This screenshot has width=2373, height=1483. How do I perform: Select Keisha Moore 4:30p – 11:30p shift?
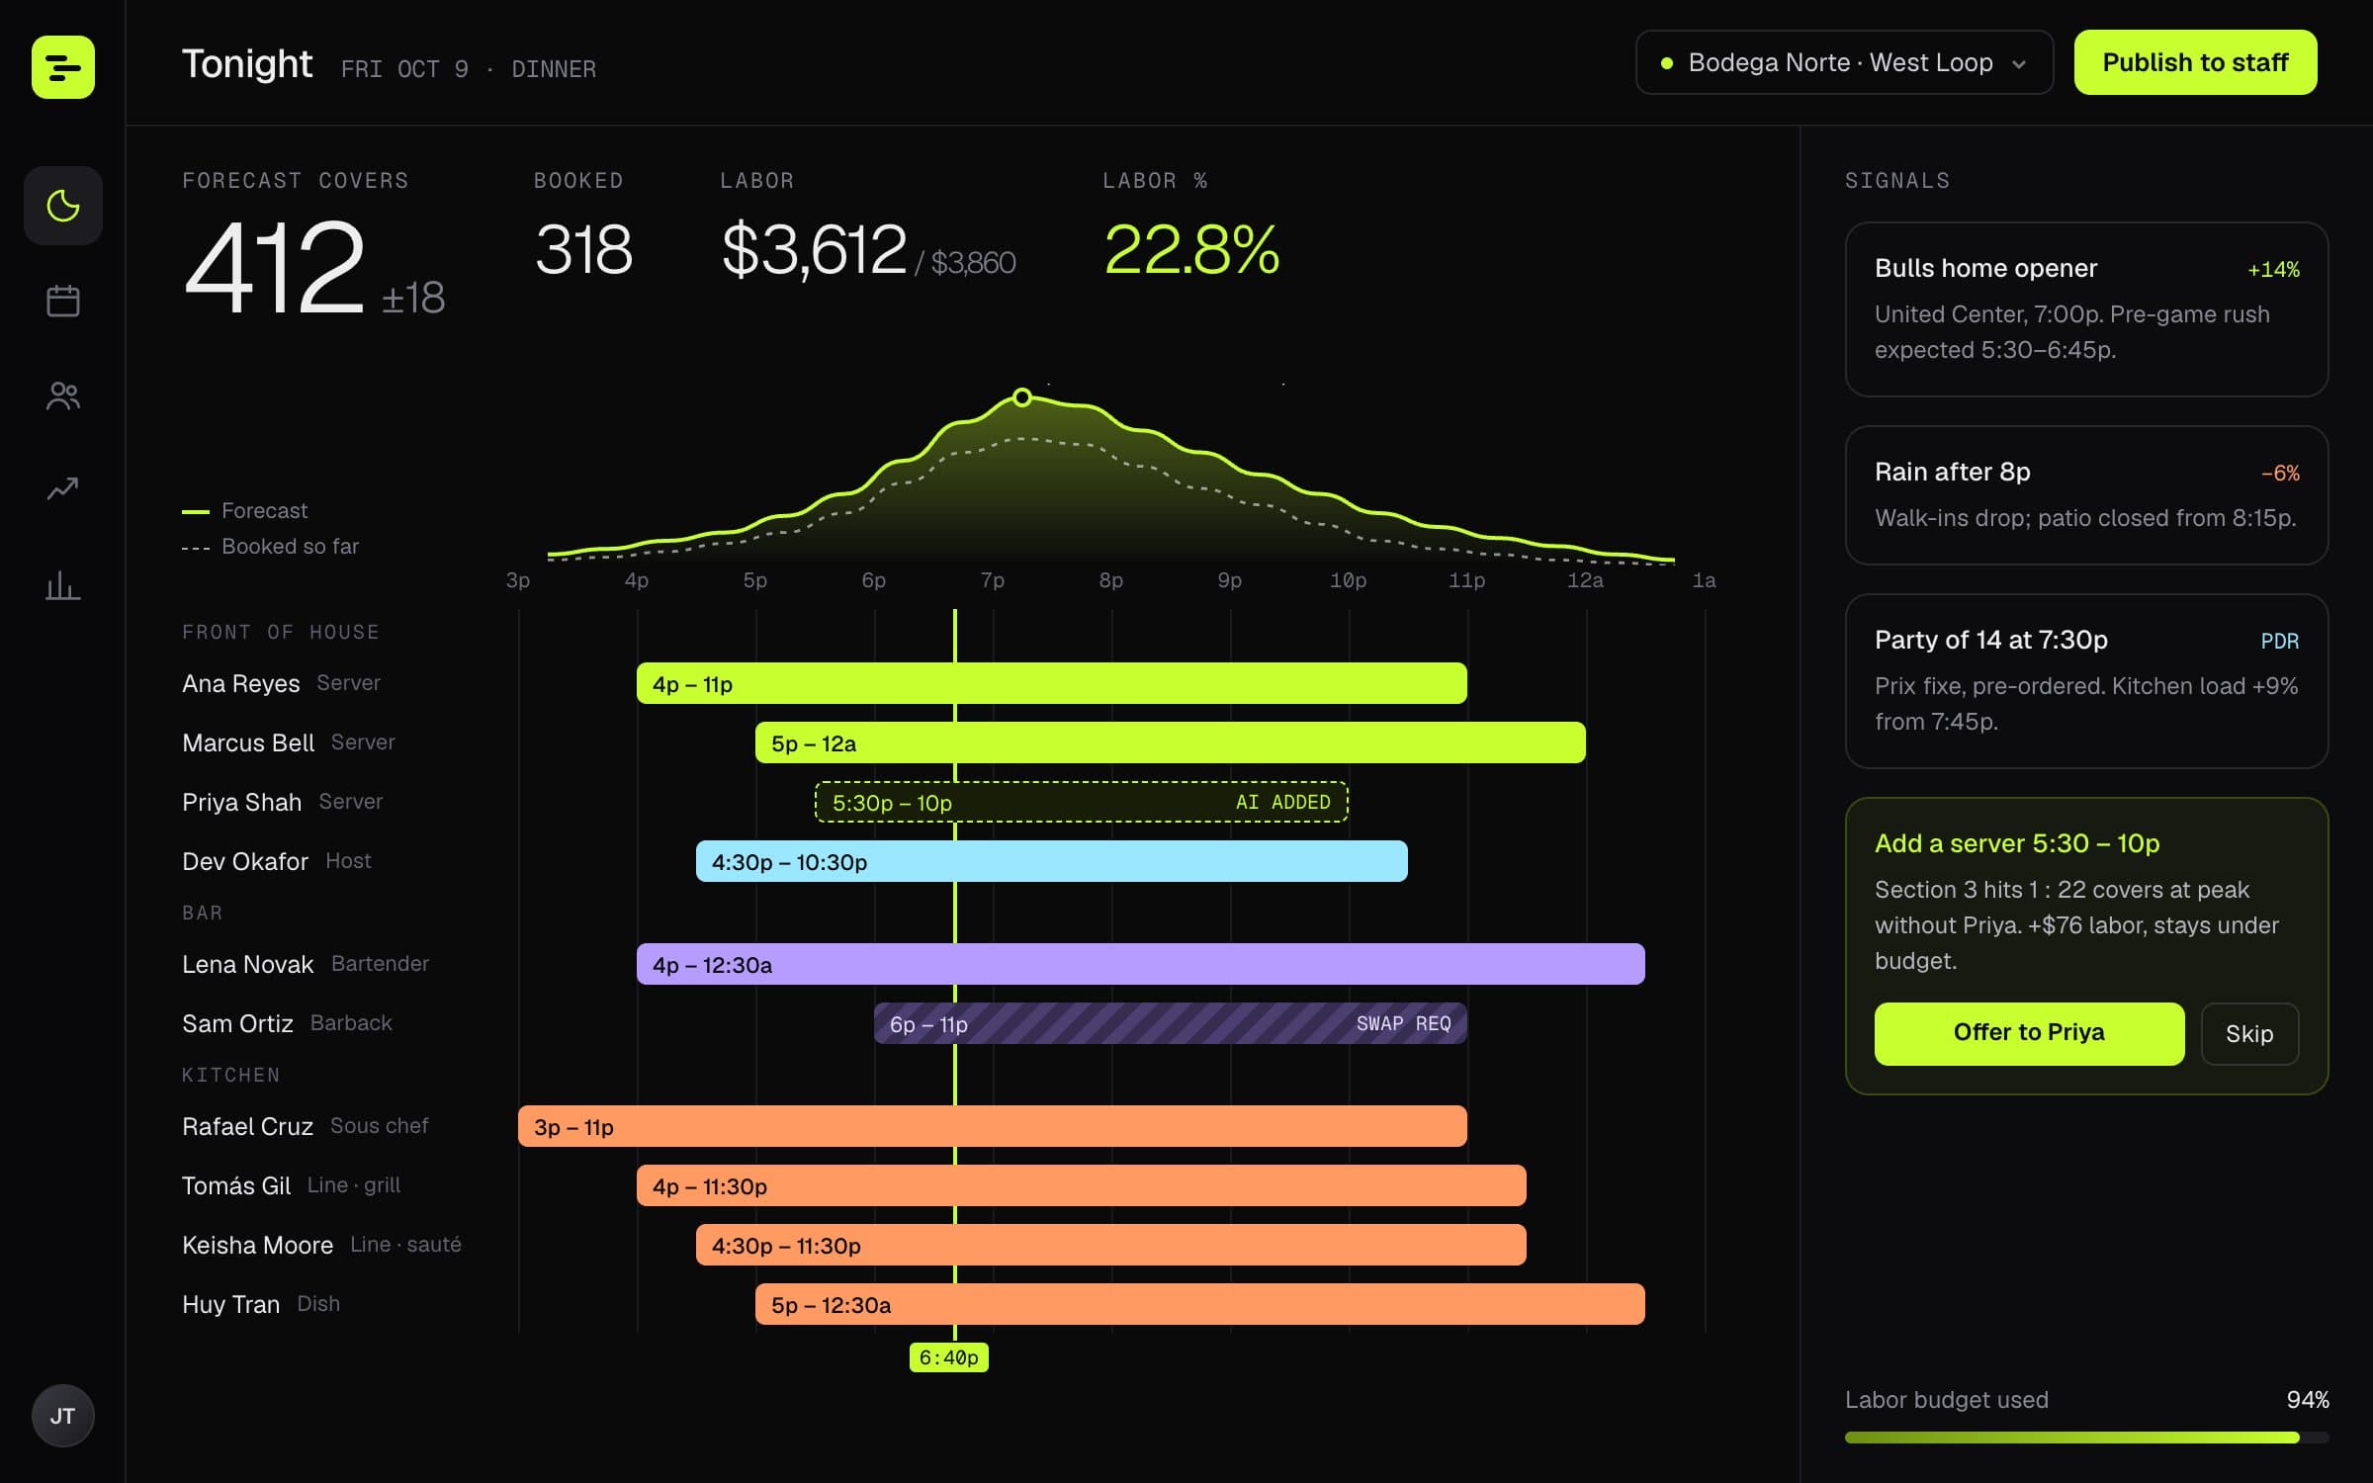click(x=1111, y=1245)
